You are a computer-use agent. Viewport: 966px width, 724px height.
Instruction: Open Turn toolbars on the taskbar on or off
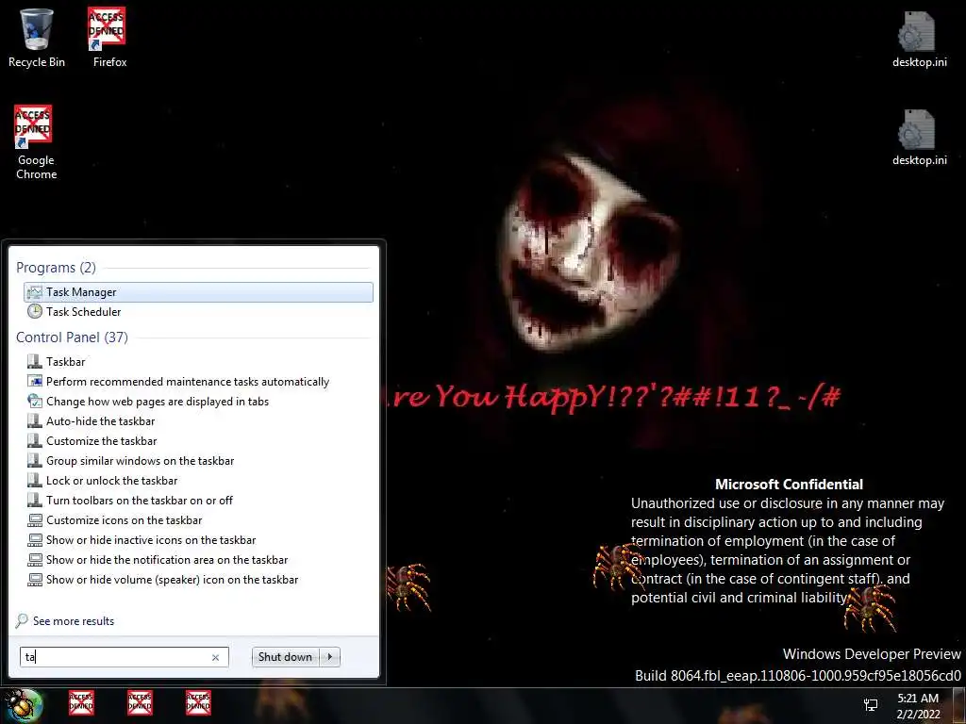coord(198,500)
